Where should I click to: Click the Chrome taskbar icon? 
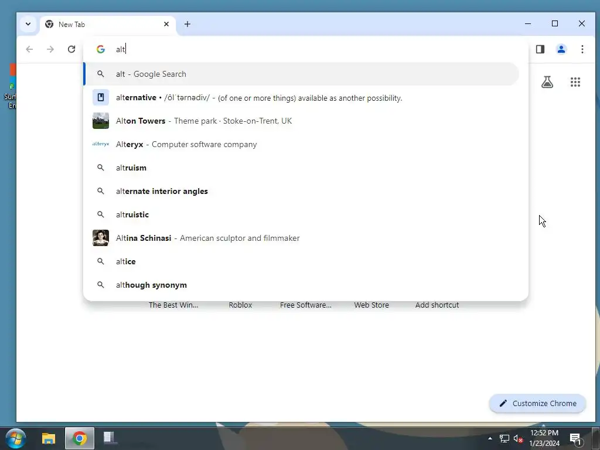pyautogui.click(x=80, y=438)
